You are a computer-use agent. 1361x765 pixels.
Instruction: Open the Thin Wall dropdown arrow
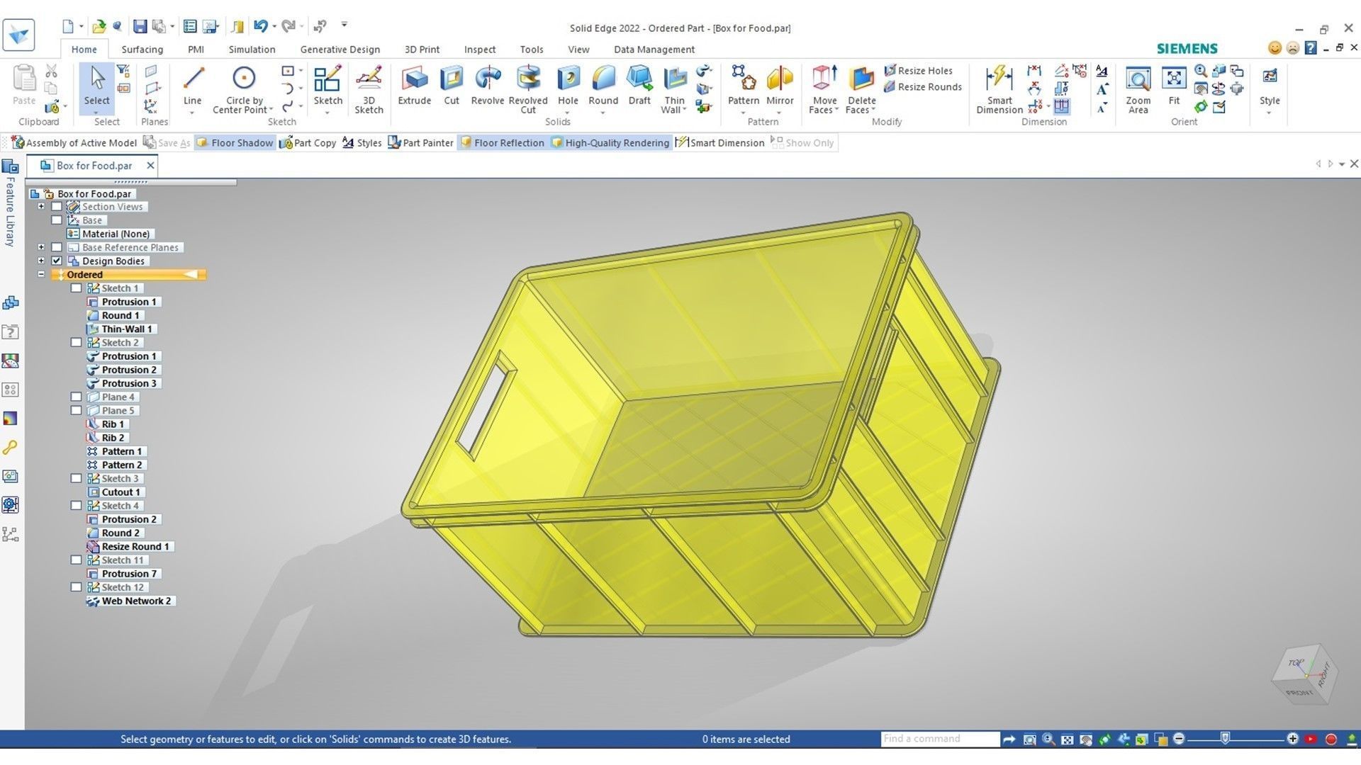685,110
